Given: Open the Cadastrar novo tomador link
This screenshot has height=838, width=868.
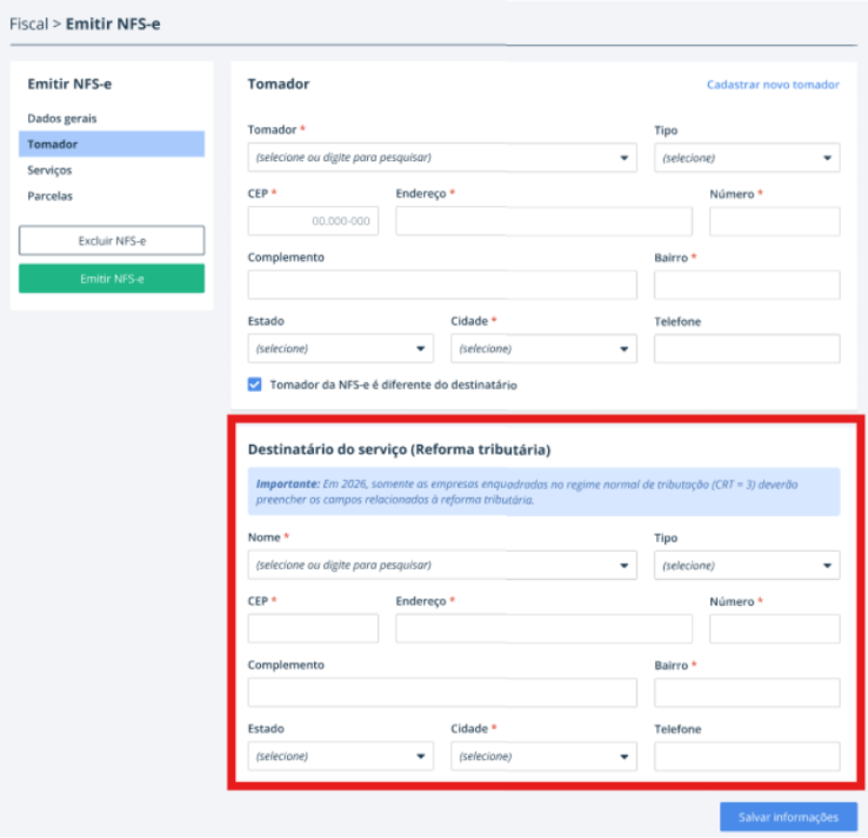Looking at the screenshot, I should (x=773, y=85).
